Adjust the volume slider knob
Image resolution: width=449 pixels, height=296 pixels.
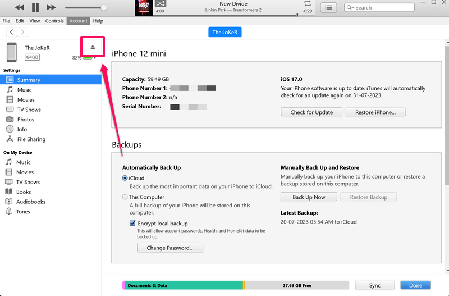[x=104, y=8]
